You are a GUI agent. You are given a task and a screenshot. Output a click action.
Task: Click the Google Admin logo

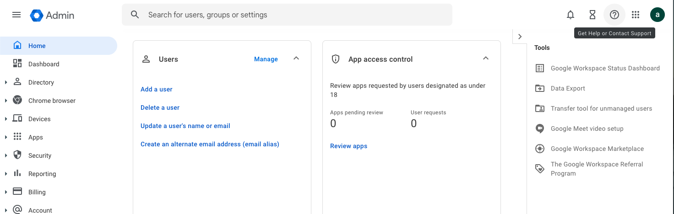coord(52,15)
